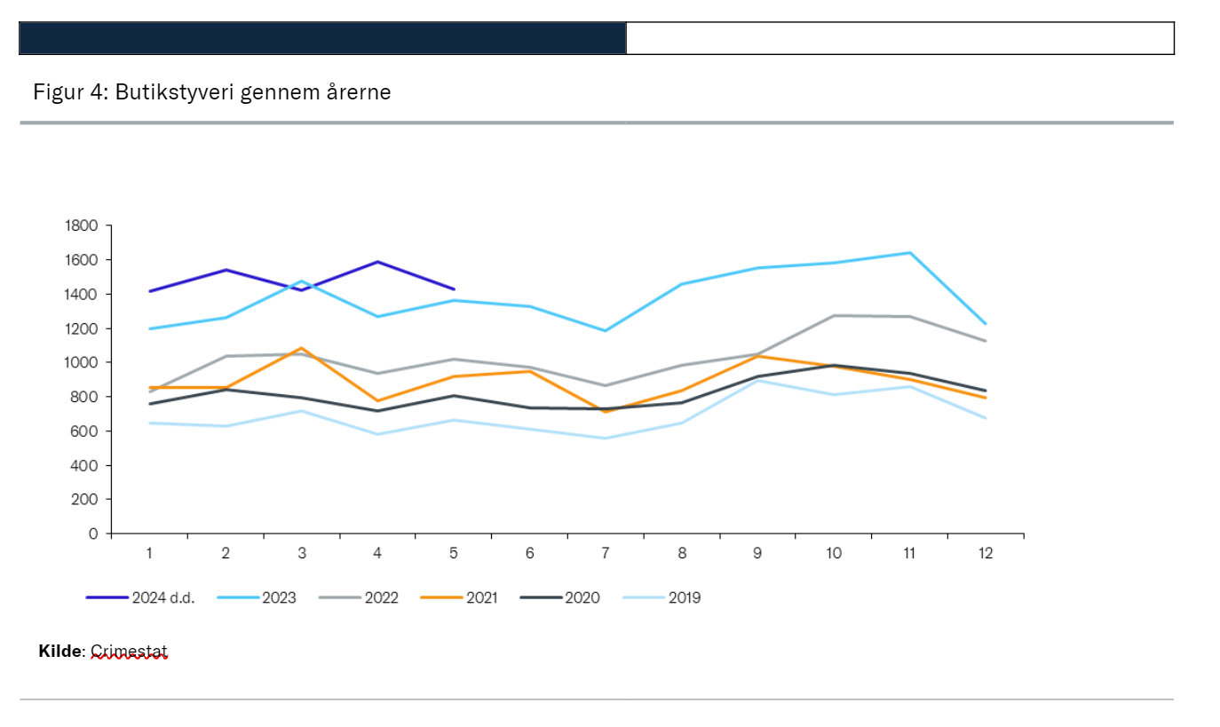Click the 2022 legend label
Screen dimensions: 1220x727
[381, 597]
